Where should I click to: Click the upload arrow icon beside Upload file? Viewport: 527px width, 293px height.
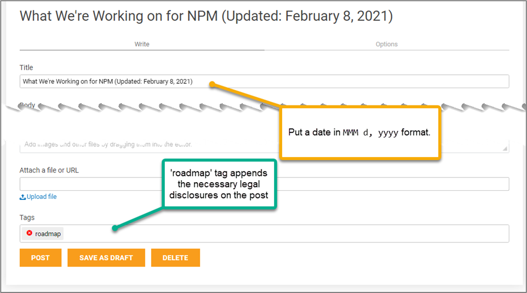coord(23,197)
